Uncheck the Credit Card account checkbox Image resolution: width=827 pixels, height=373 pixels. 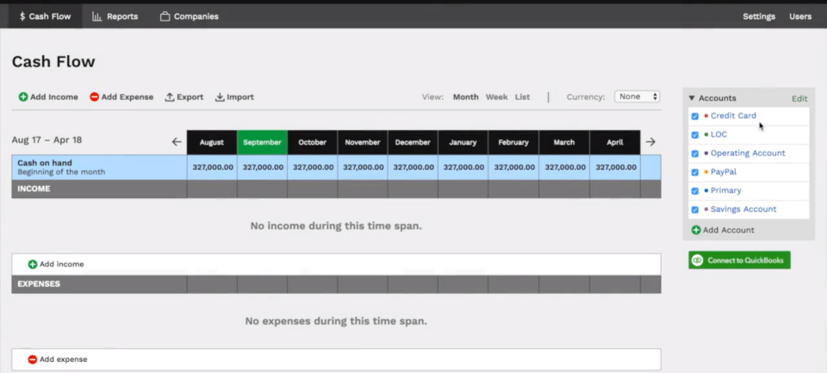[695, 116]
